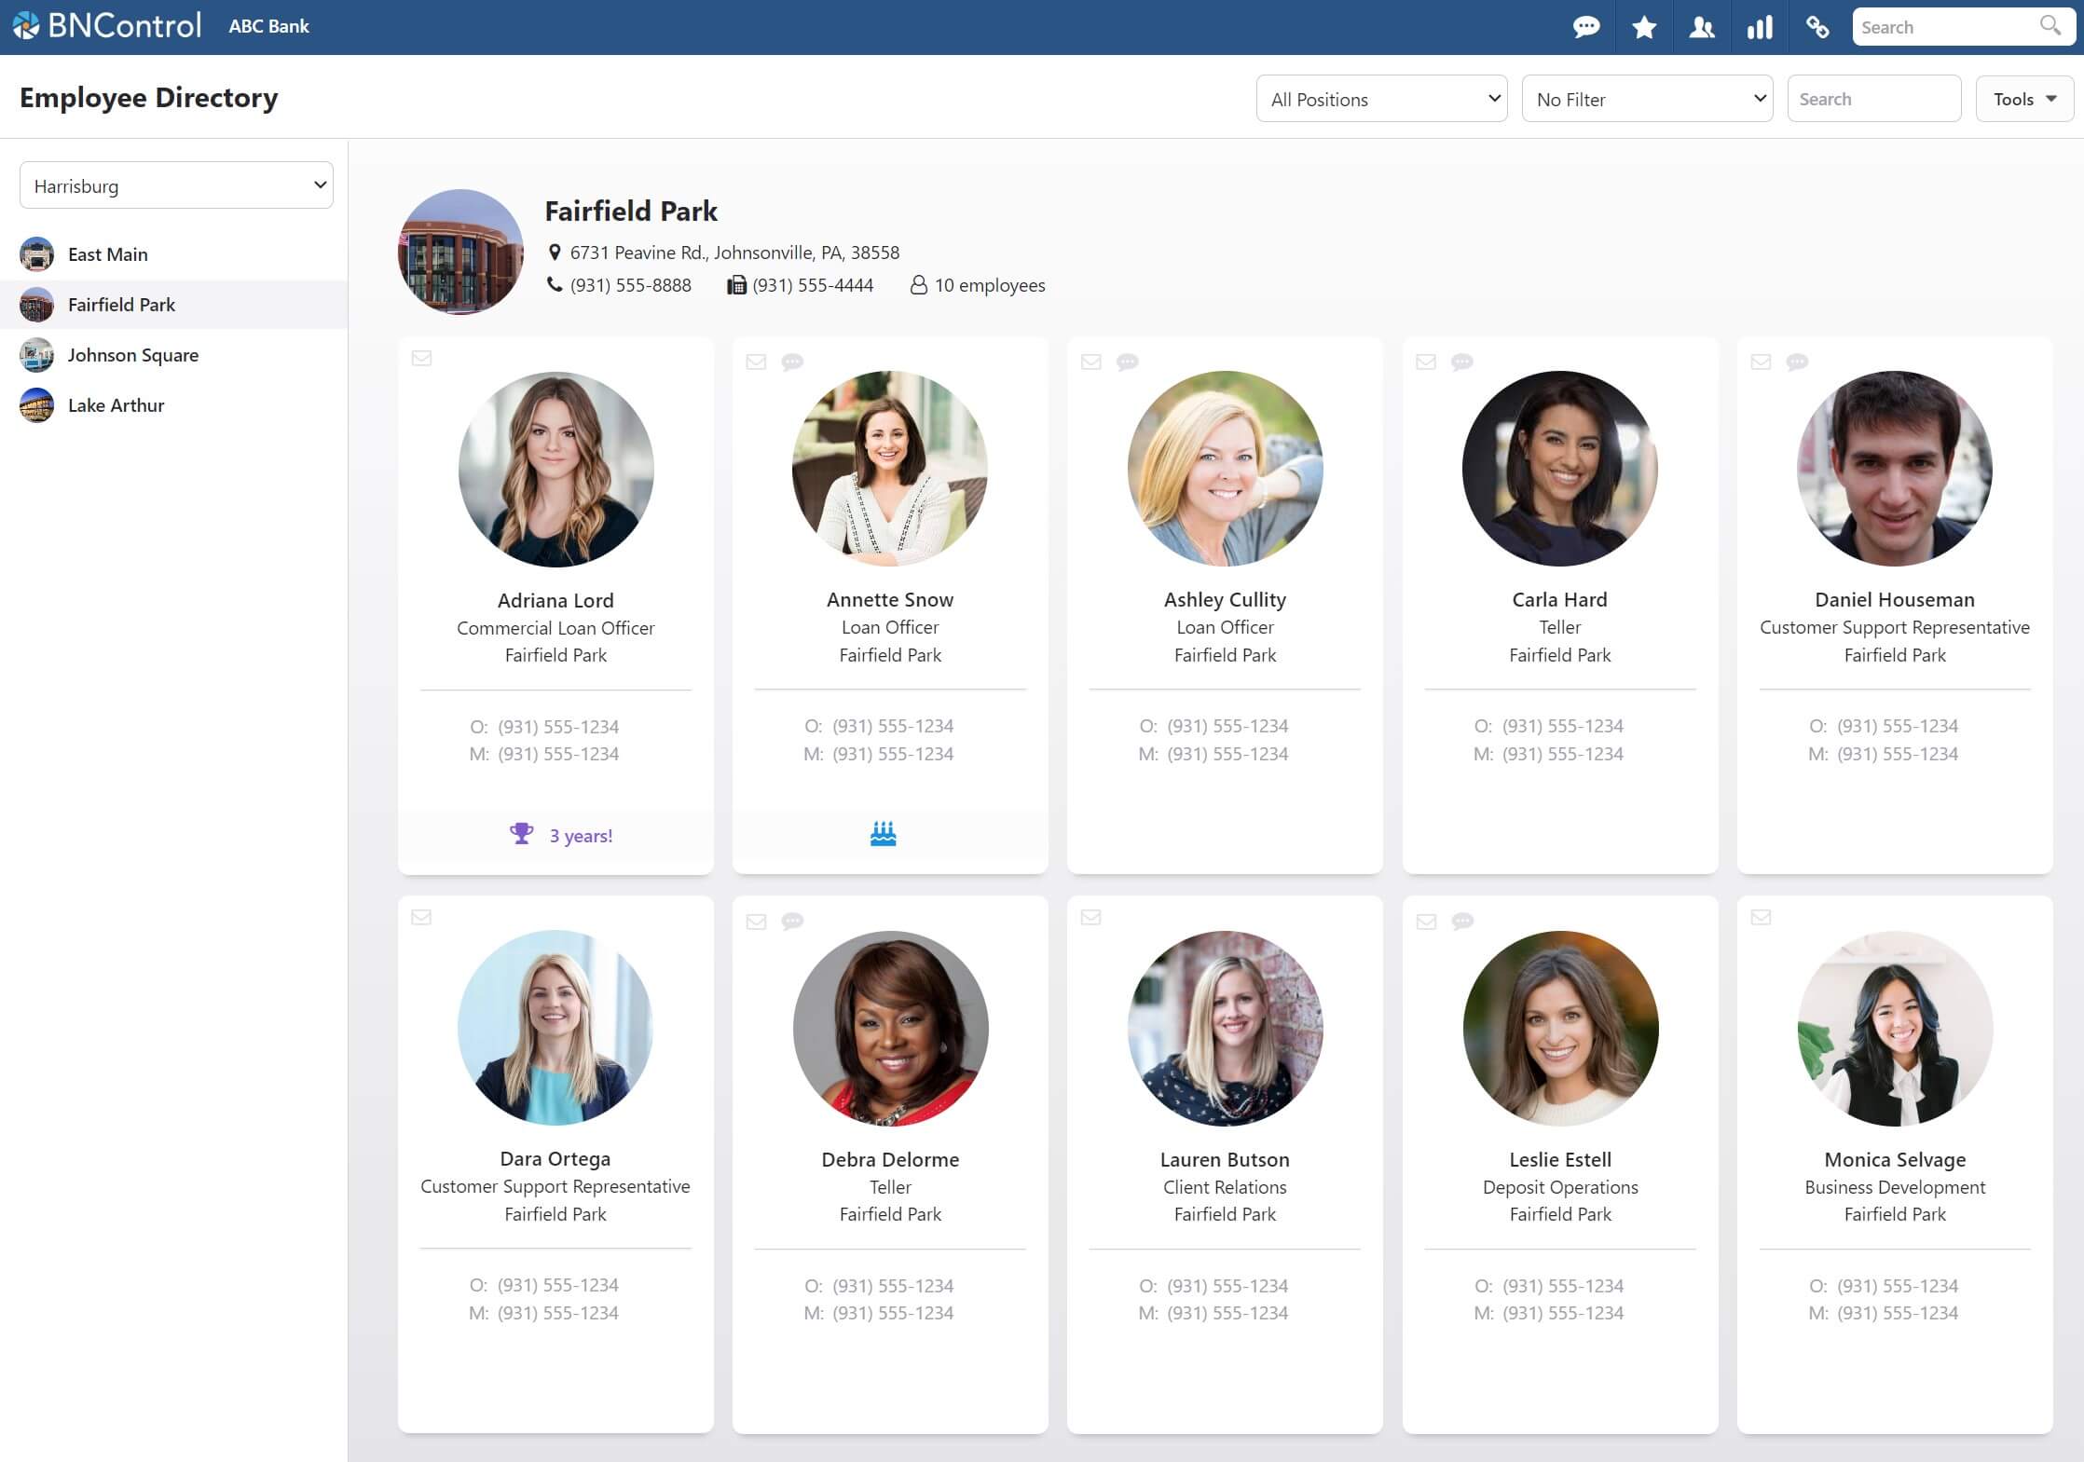Screen dimensions: 2084x1462
Task: Expand the All Positions dropdown
Action: 1381,99
